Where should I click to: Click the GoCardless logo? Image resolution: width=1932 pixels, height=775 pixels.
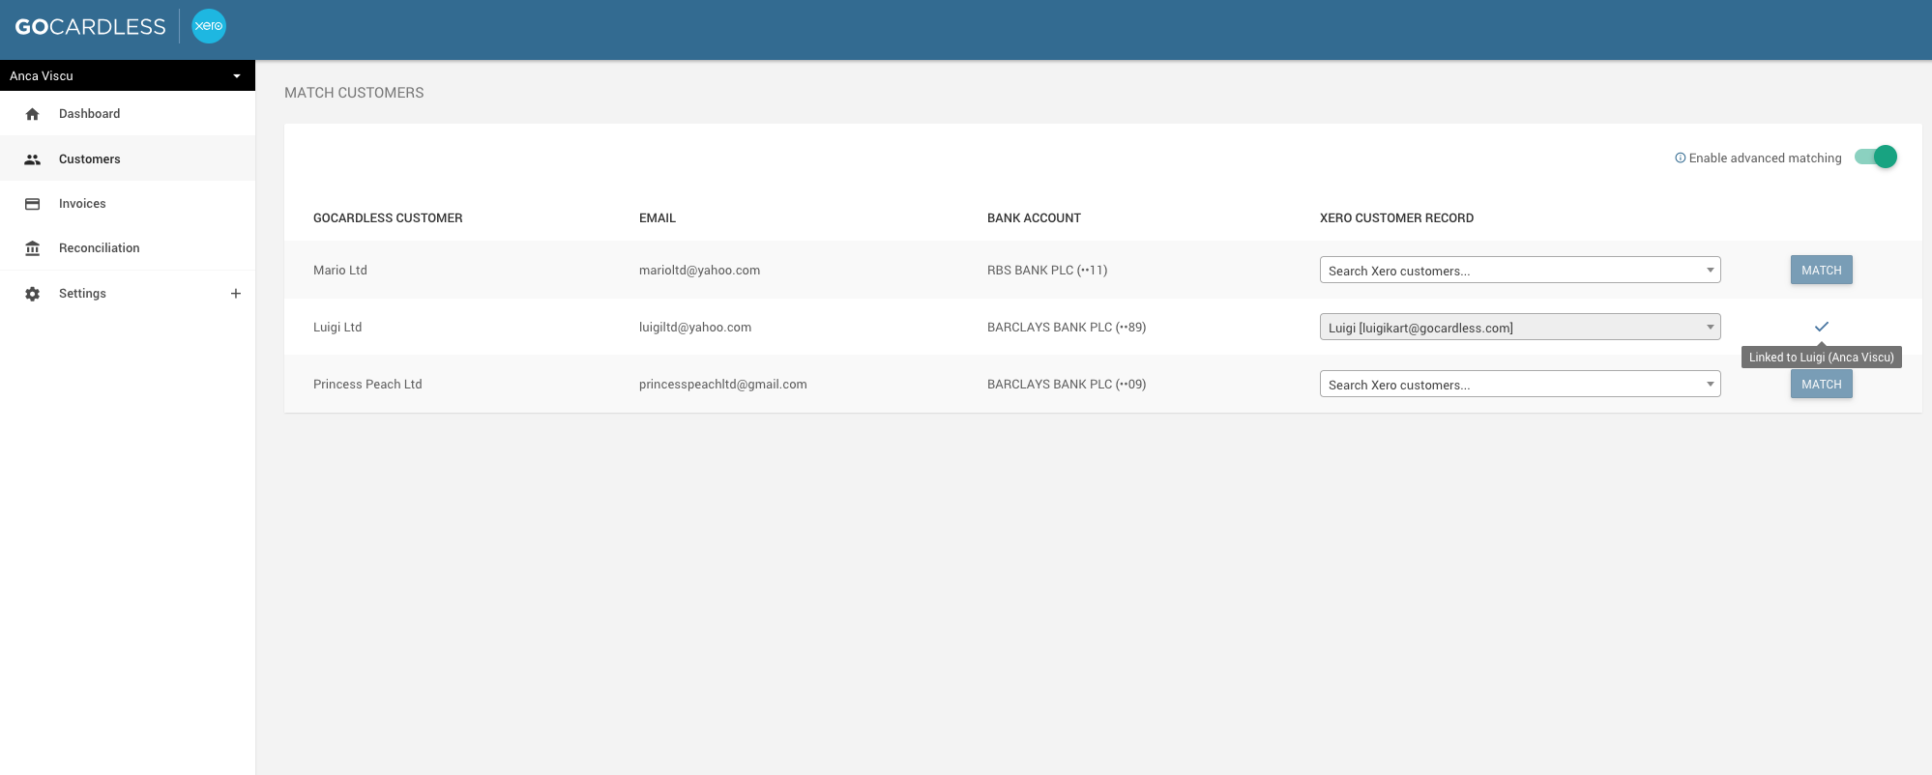pos(90,27)
